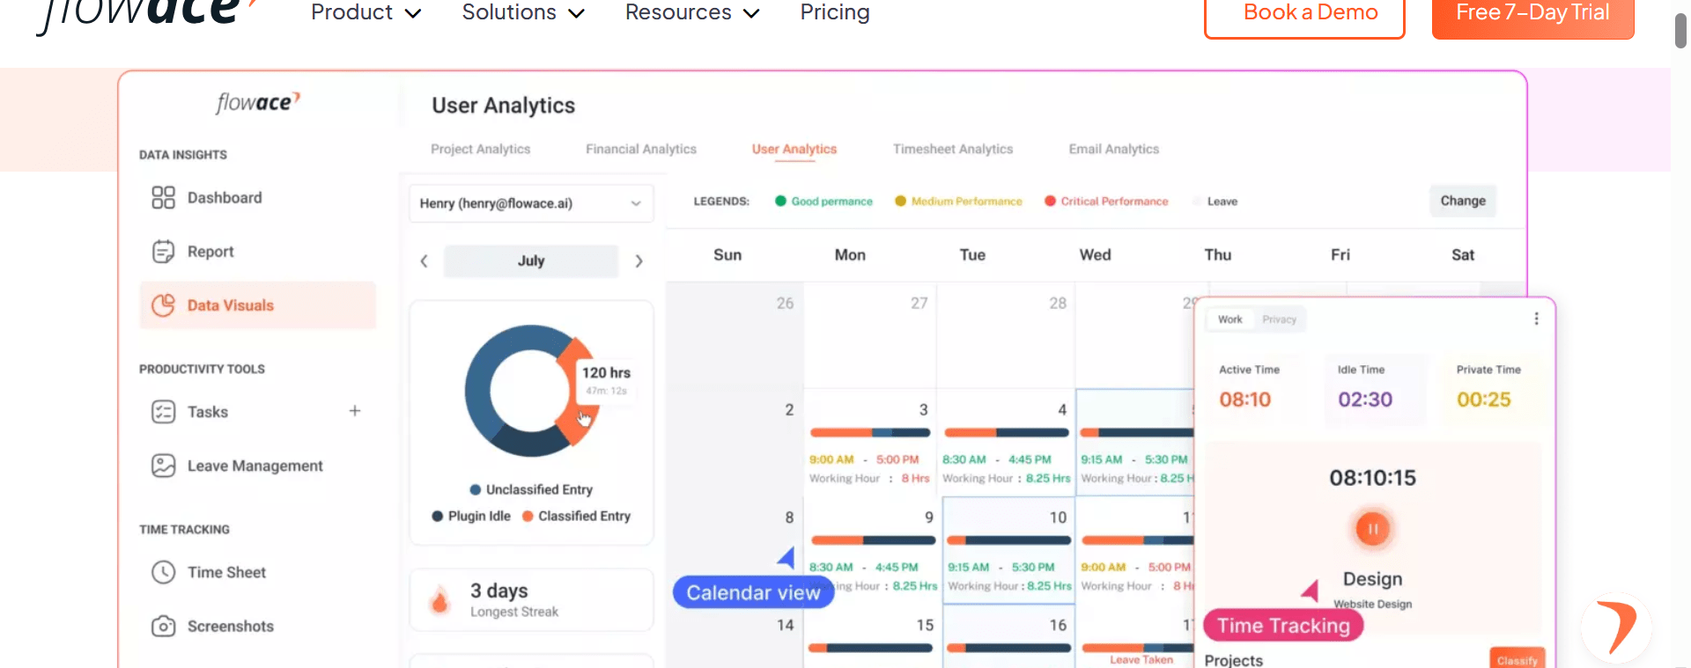Click Book a Demo button
This screenshot has height=668, width=1691.
click(x=1304, y=15)
